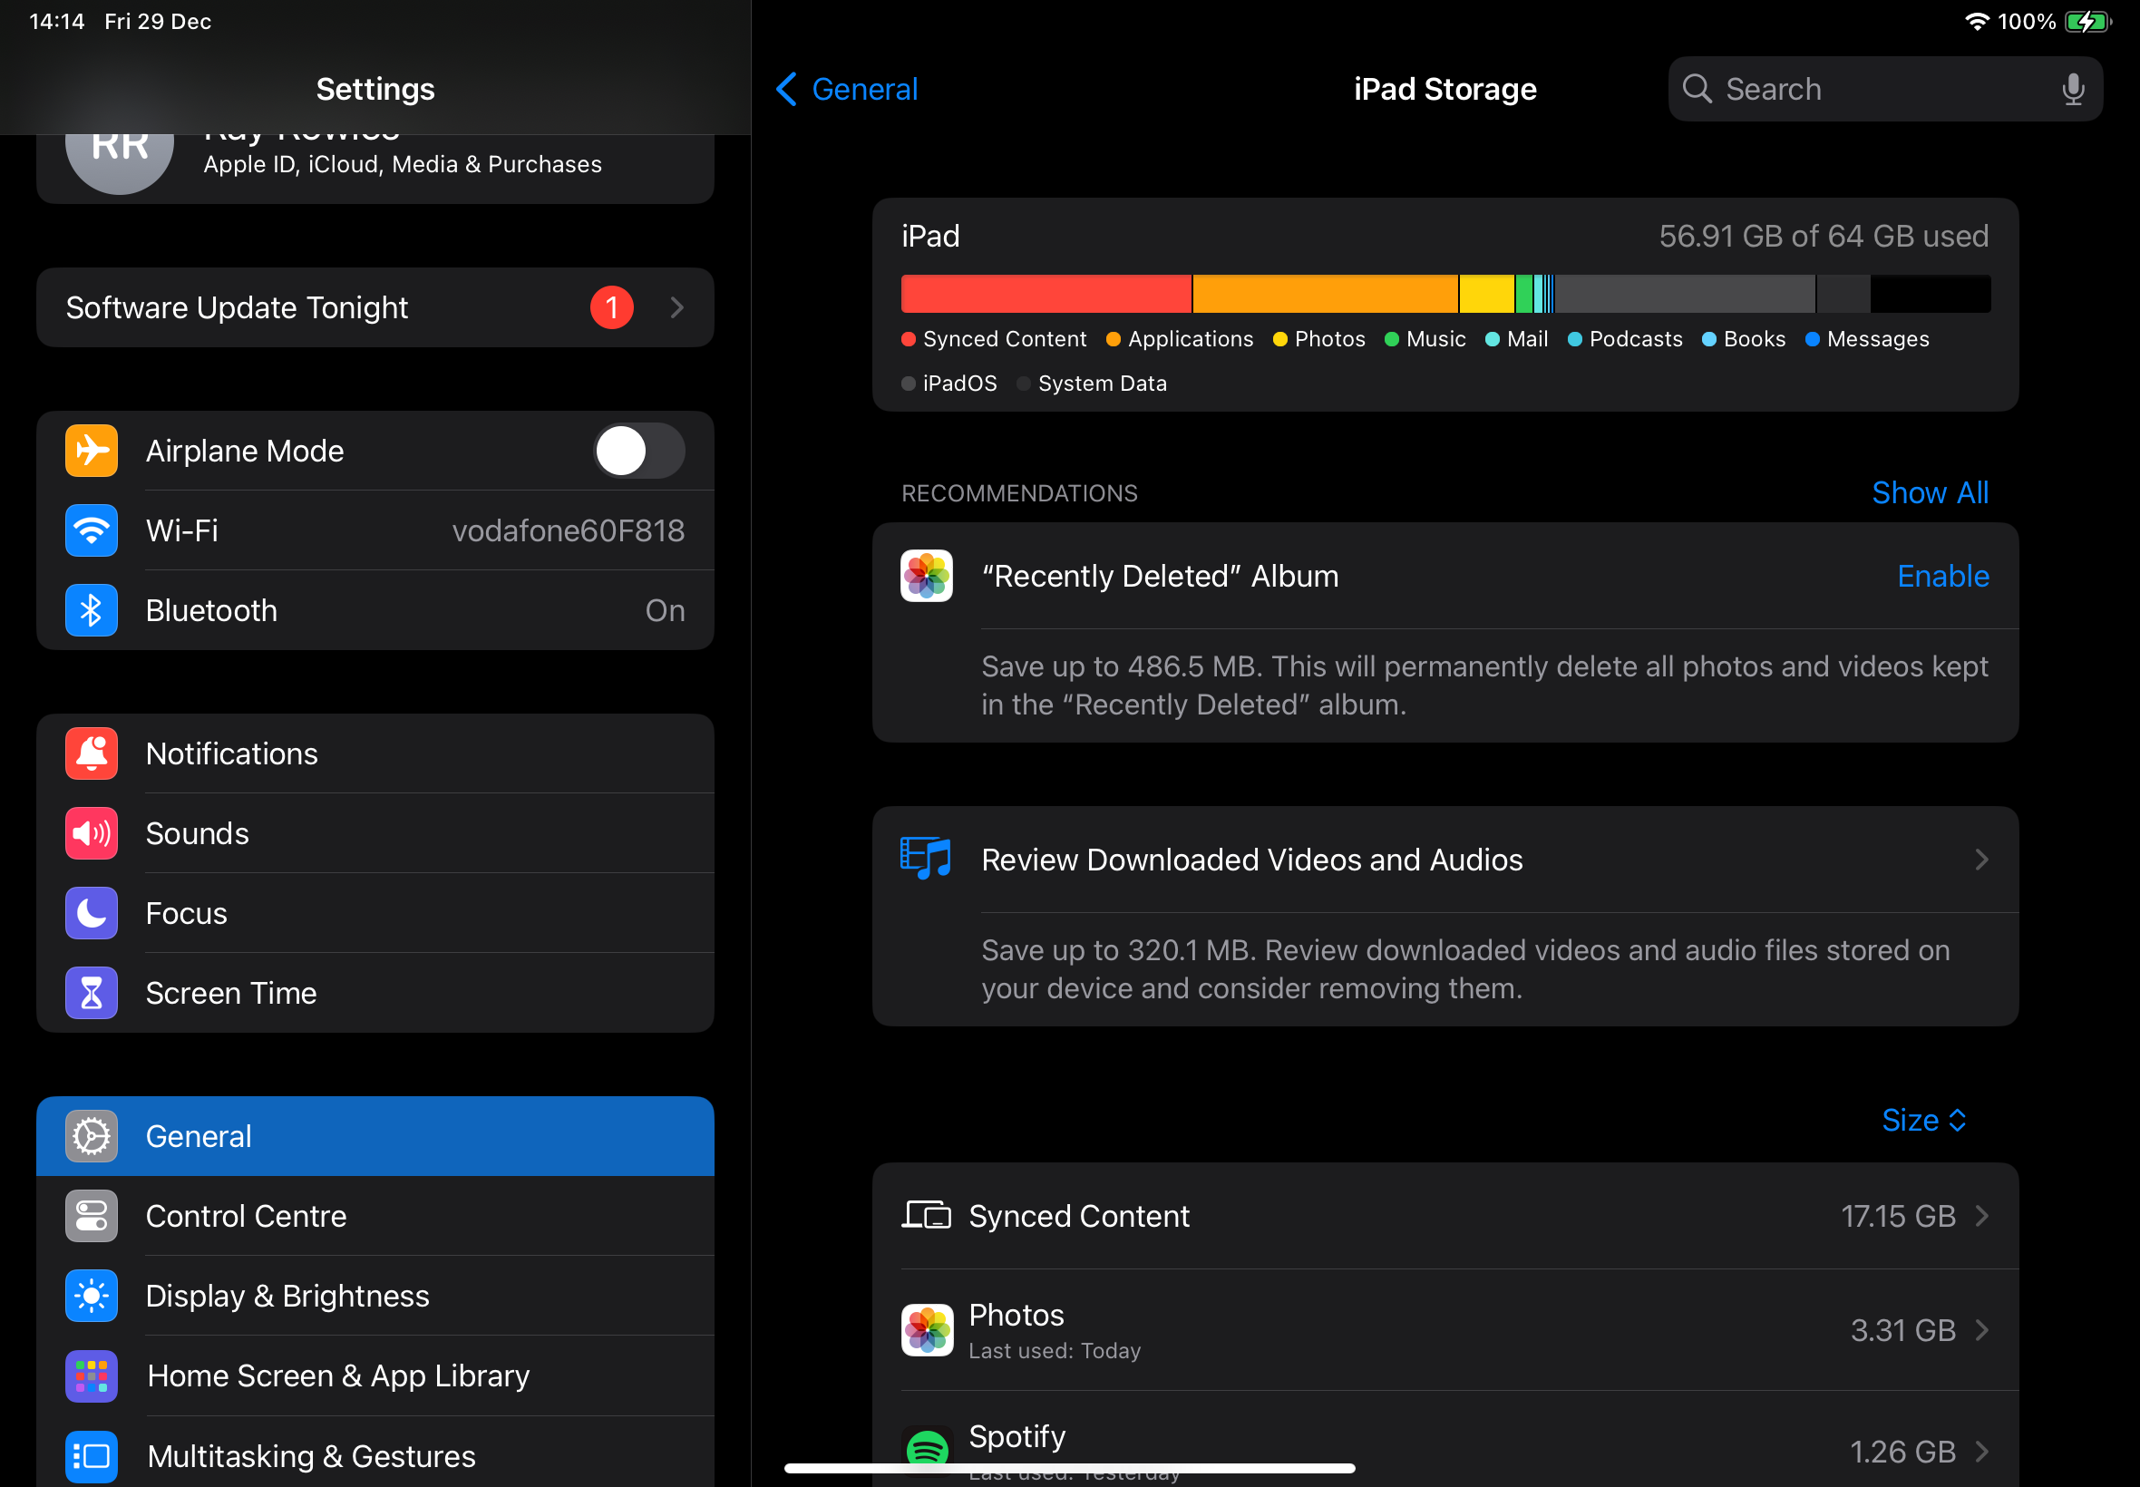Open Wi-Fi network vodafone60F818 row
The height and width of the screenshot is (1487, 2140).
tap(374, 531)
